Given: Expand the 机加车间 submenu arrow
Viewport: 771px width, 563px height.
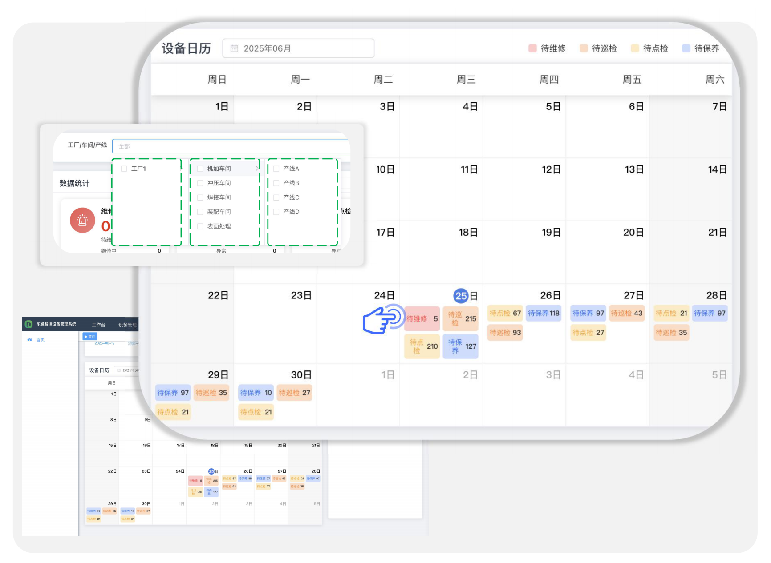Looking at the screenshot, I should point(257,169).
